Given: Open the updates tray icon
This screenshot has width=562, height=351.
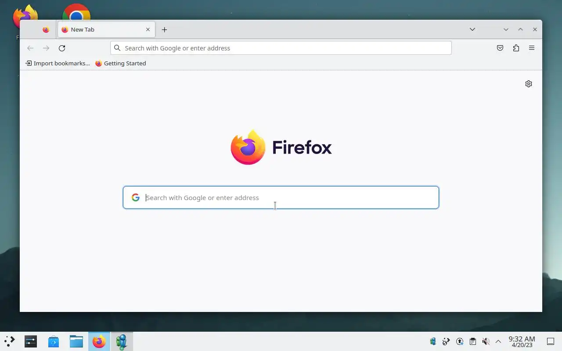Looking at the screenshot, I should (x=460, y=341).
